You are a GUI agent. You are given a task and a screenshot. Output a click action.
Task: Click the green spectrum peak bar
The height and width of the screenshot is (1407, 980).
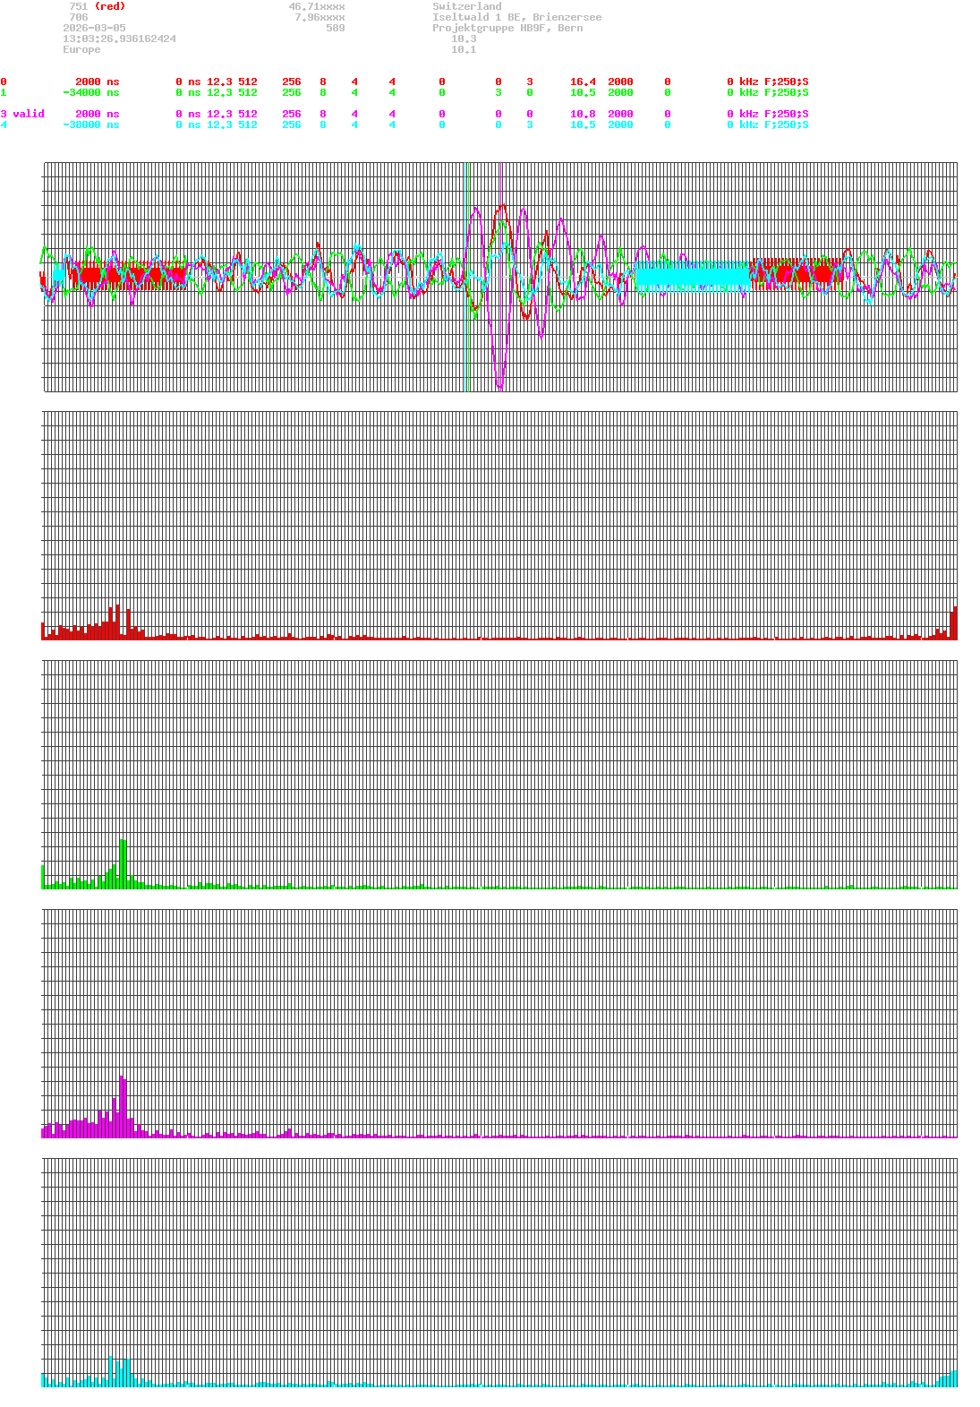(123, 863)
